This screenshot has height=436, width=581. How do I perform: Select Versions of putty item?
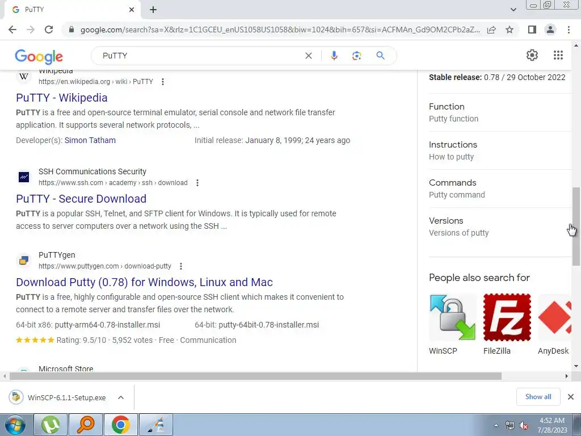[500, 227]
